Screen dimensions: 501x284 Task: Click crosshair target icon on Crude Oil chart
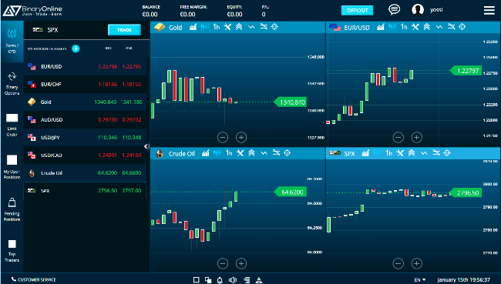pyautogui.click(x=287, y=153)
